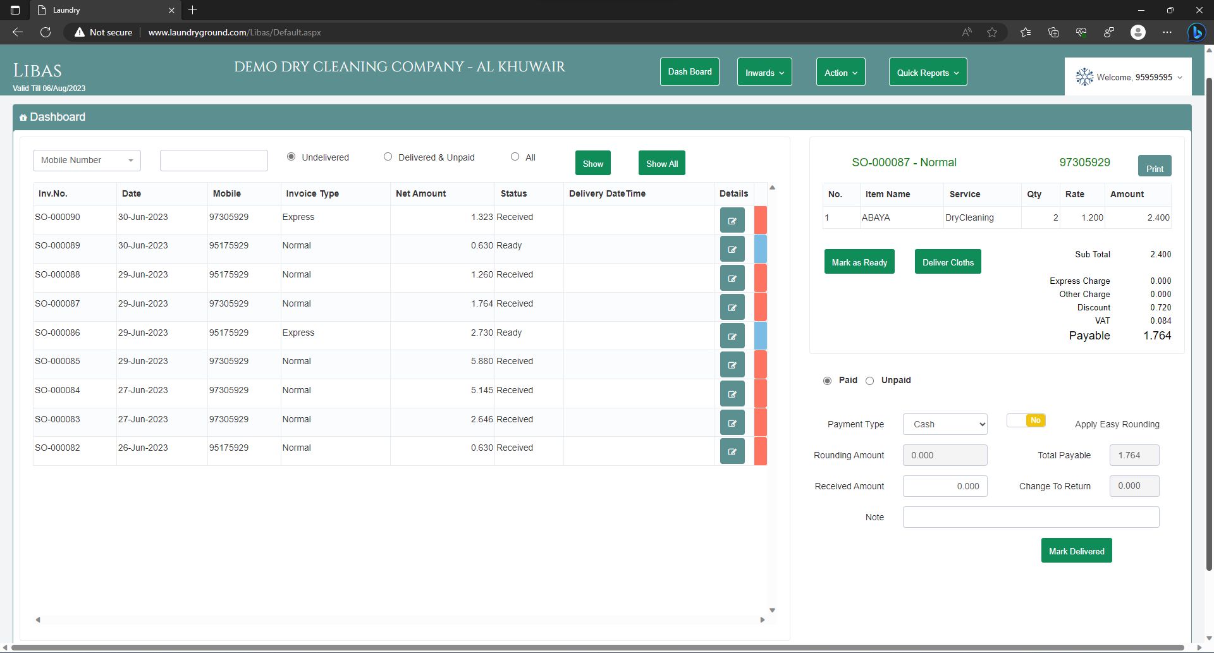Click the Received Amount field
This screenshot has height=653, width=1214.
tap(945, 486)
